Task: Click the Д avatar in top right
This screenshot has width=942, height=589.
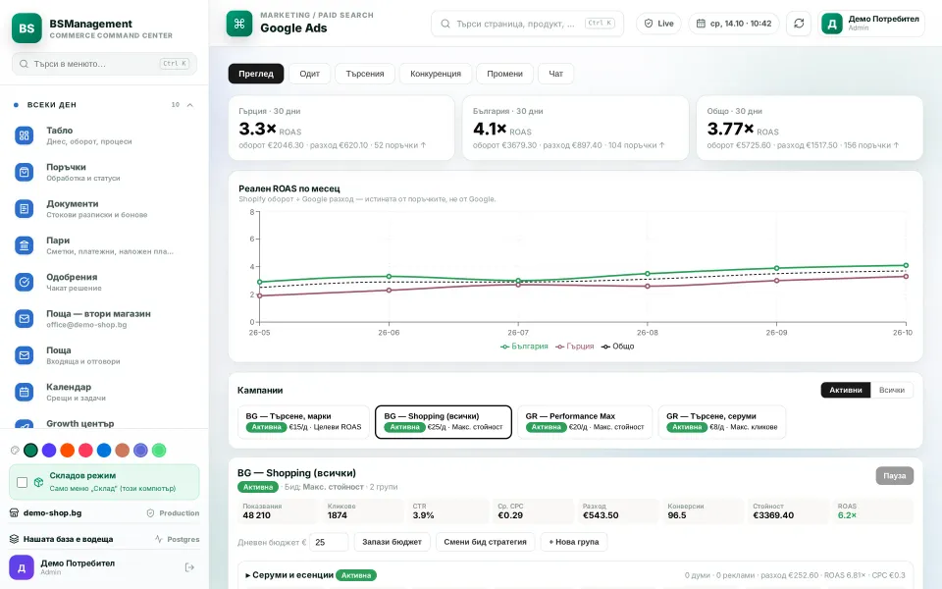Action: tap(832, 24)
